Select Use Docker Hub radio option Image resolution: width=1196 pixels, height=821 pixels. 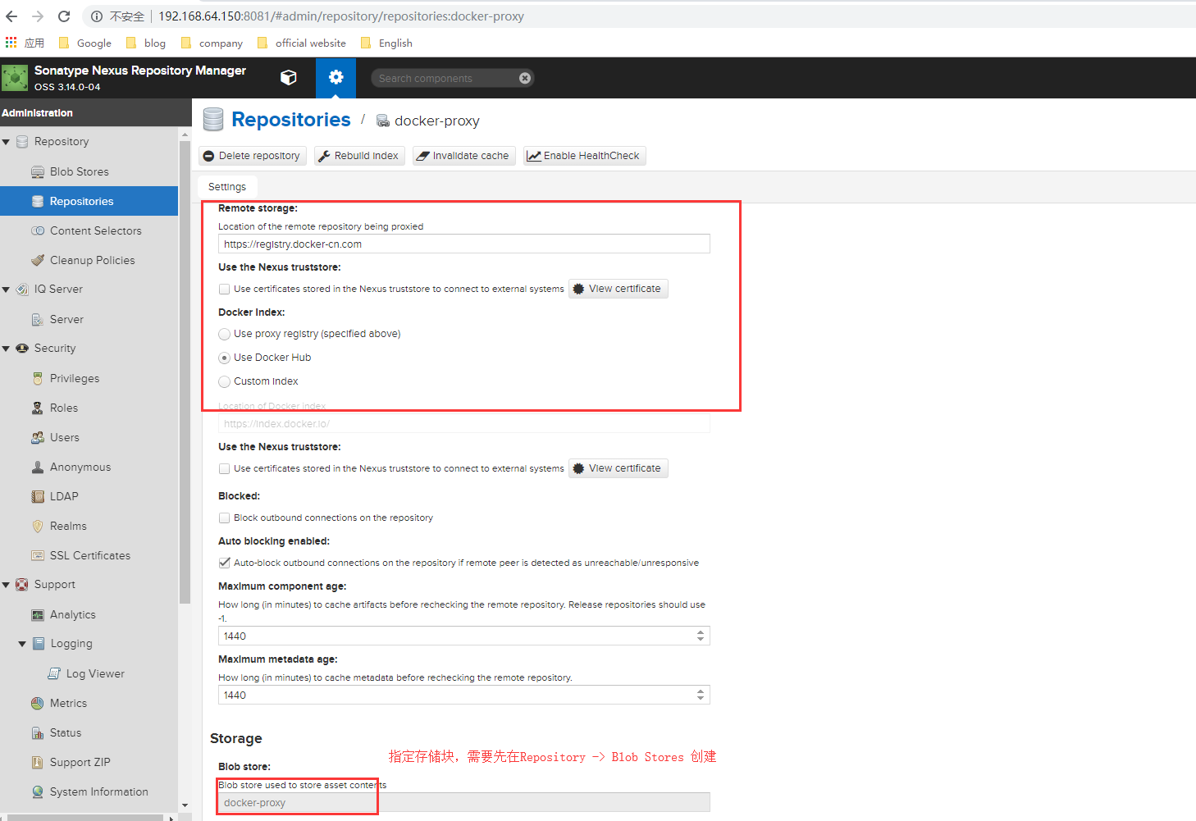click(224, 358)
